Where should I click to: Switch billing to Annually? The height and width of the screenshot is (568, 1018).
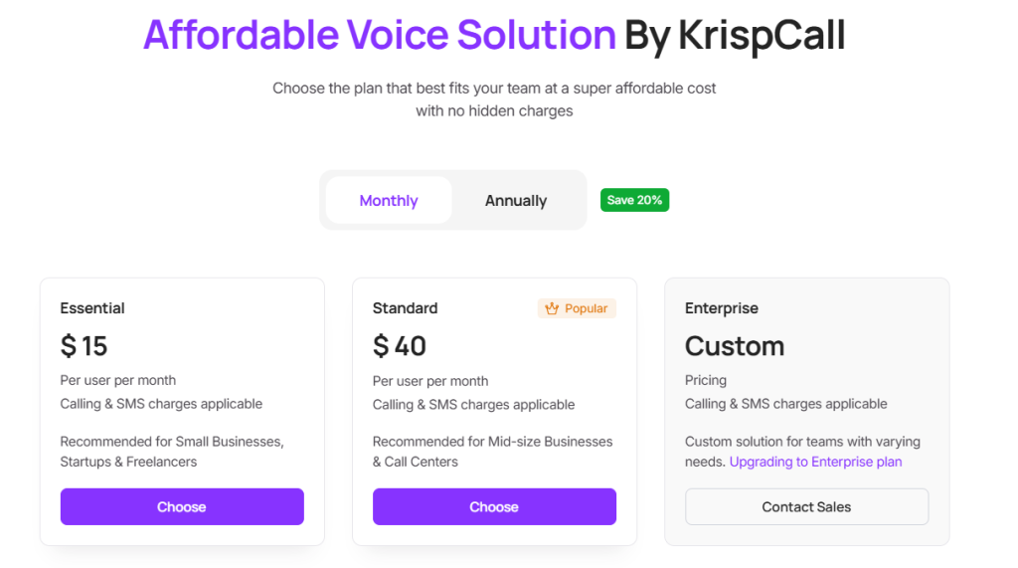coord(516,200)
